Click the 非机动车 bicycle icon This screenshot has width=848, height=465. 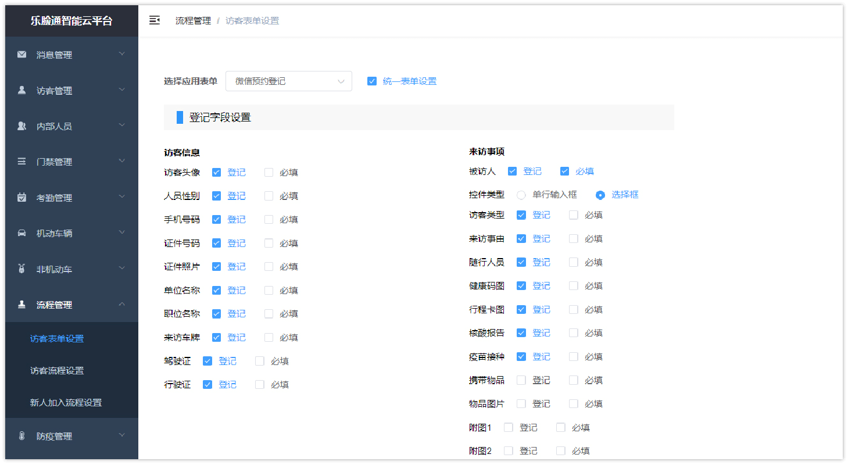click(x=22, y=269)
